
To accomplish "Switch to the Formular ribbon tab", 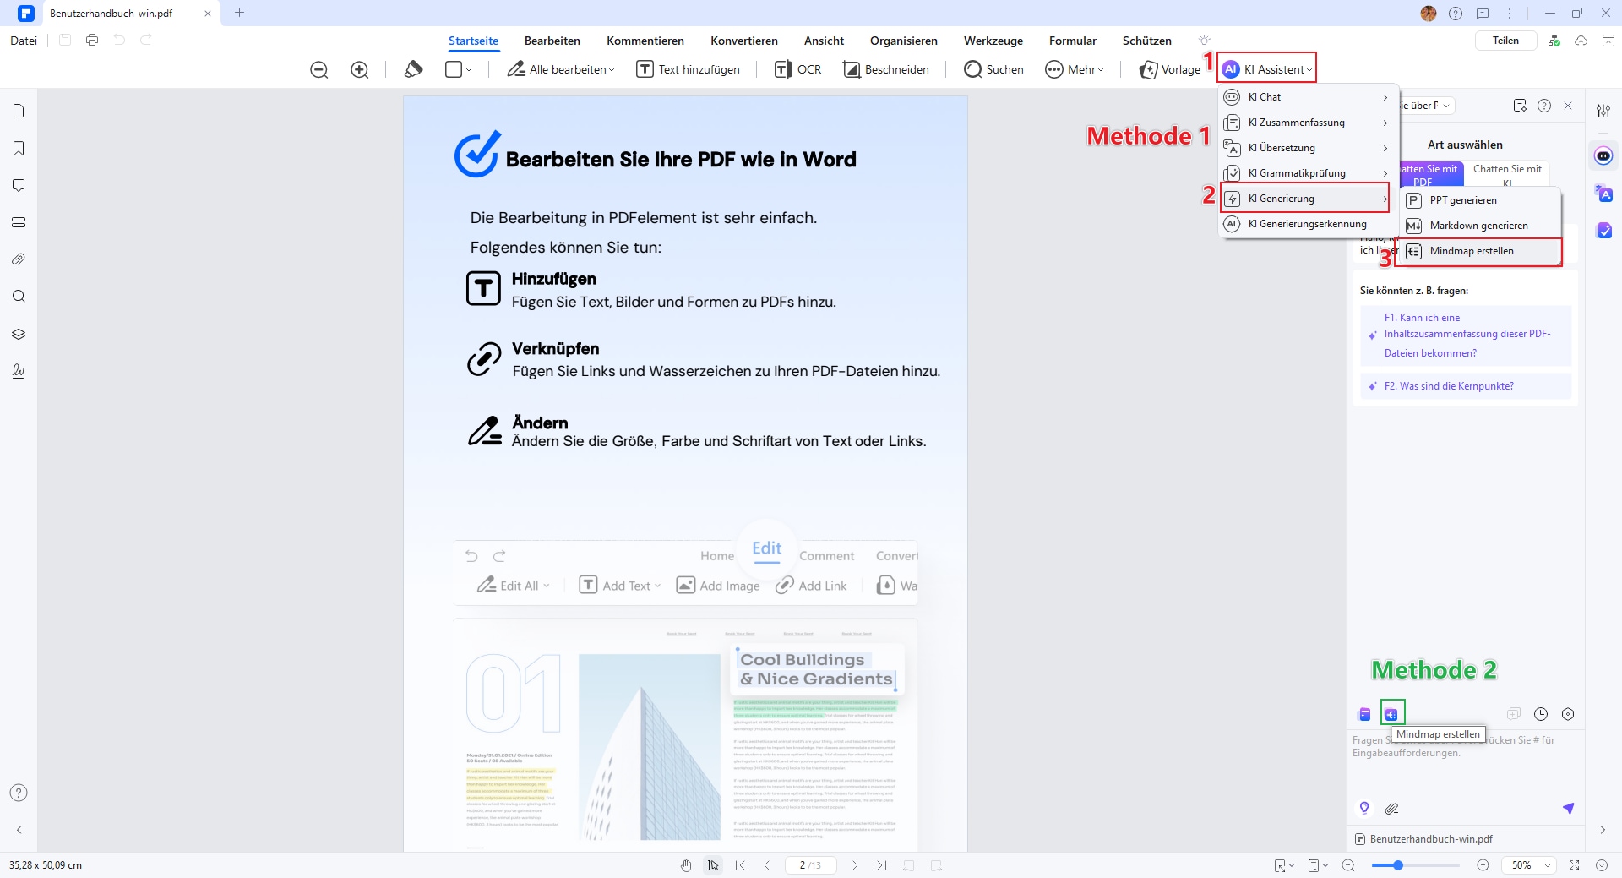I will pyautogui.click(x=1072, y=41).
